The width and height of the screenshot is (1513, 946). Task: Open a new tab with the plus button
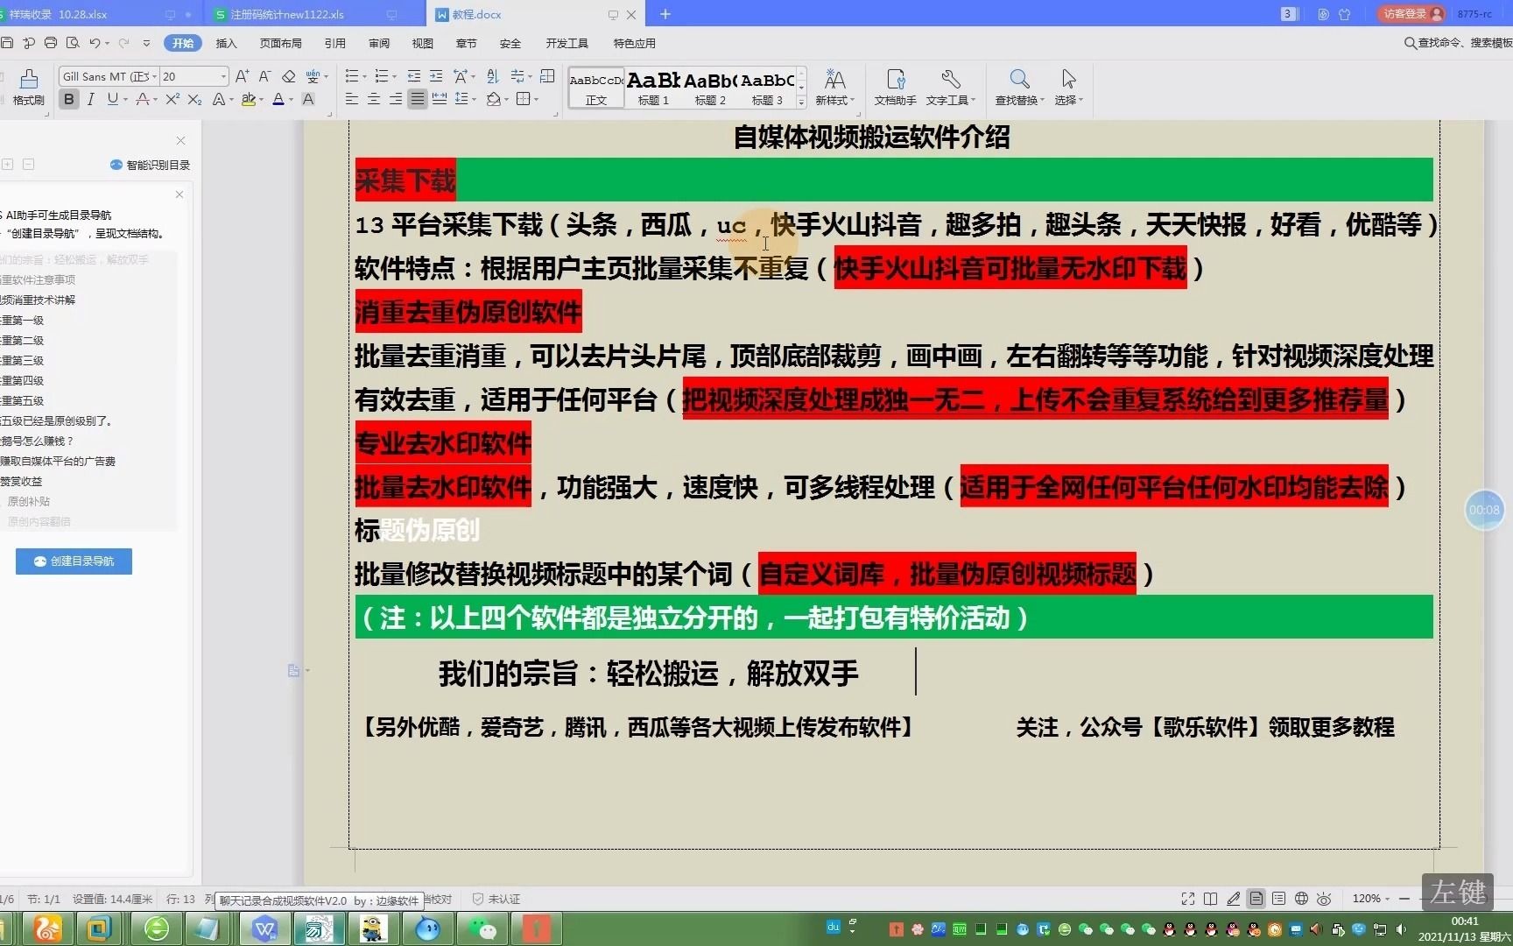665,14
